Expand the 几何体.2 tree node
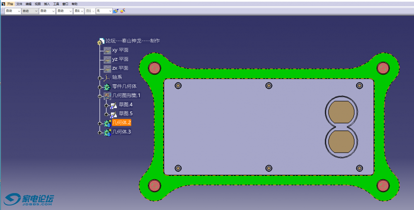414x210 pixels. click(x=100, y=123)
